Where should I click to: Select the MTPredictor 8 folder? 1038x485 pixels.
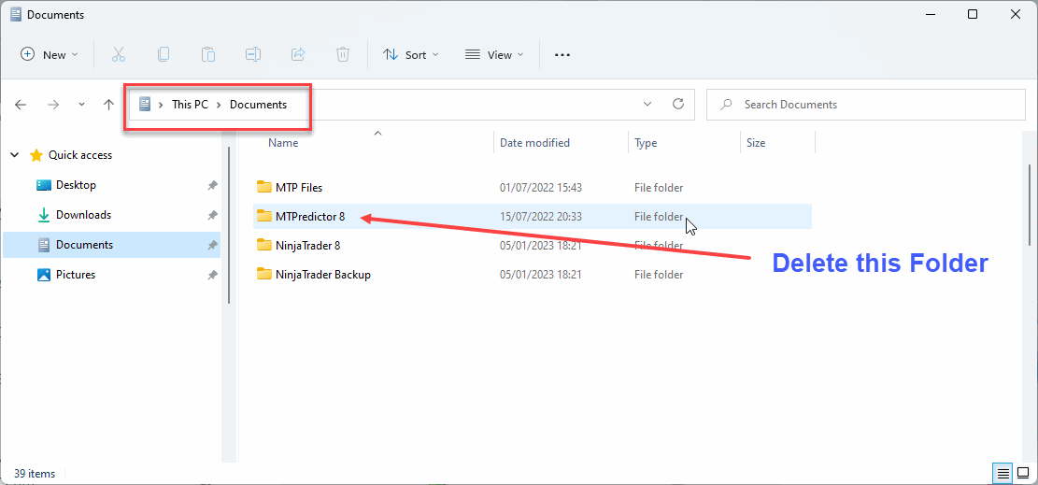pos(309,217)
